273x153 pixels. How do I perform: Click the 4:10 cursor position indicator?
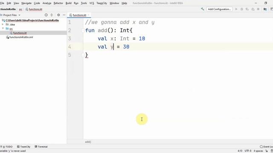(240, 151)
